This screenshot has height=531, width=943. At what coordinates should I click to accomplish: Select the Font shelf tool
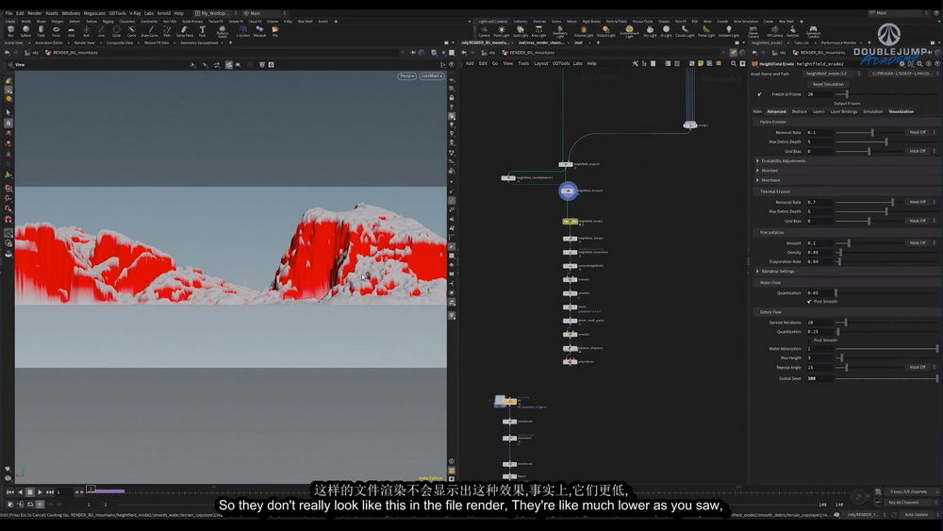[x=202, y=31]
